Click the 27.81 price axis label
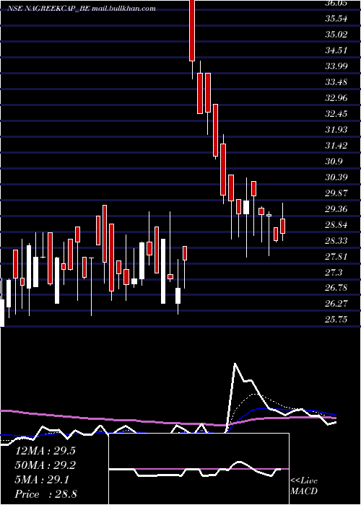 pos(336,257)
